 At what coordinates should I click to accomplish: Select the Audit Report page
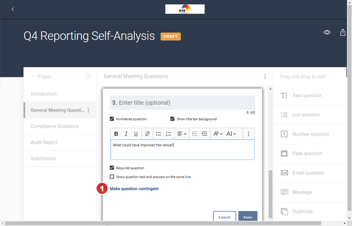(44, 142)
